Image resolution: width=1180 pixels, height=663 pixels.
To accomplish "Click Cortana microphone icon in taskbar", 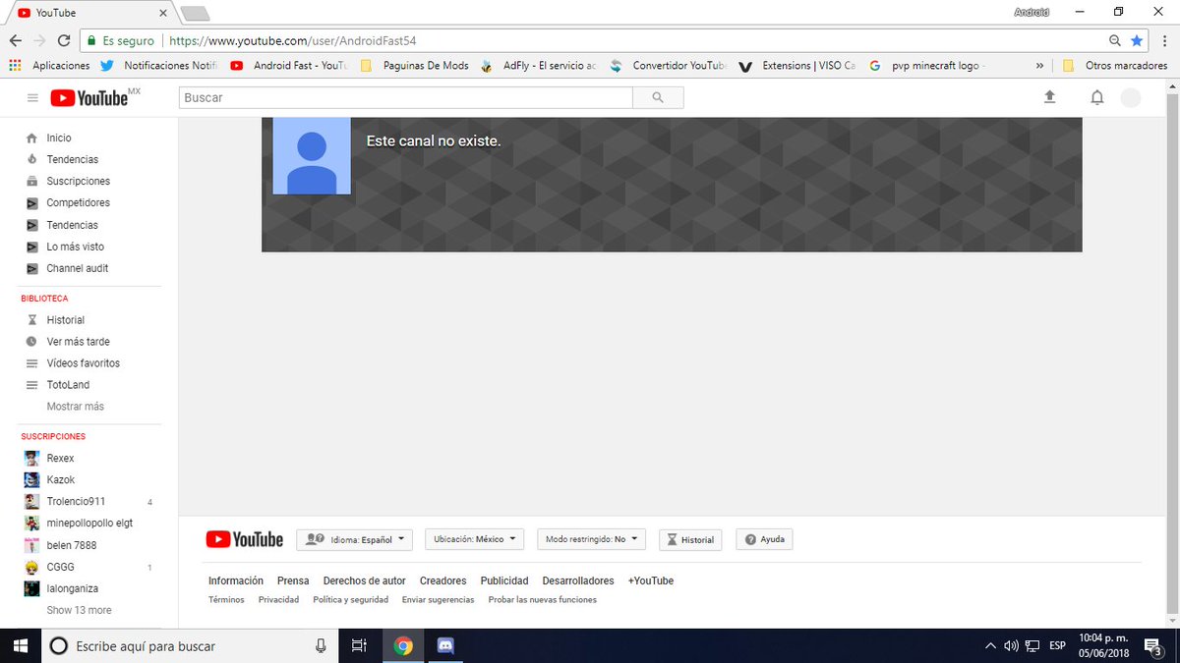I will pyautogui.click(x=321, y=646).
